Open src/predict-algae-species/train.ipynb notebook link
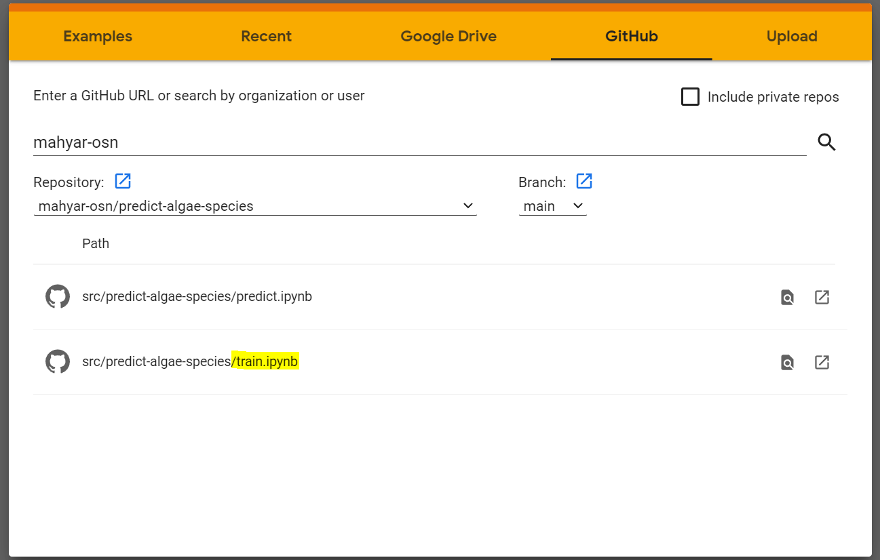 point(190,361)
